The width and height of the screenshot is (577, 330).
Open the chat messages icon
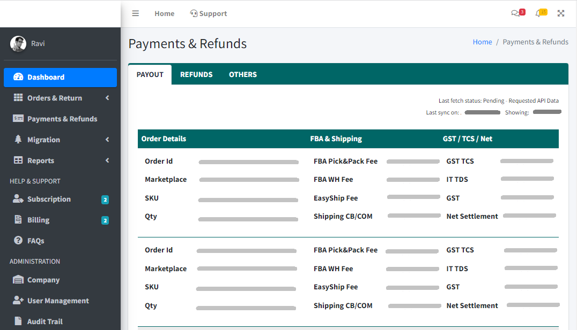pyautogui.click(x=515, y=13)
